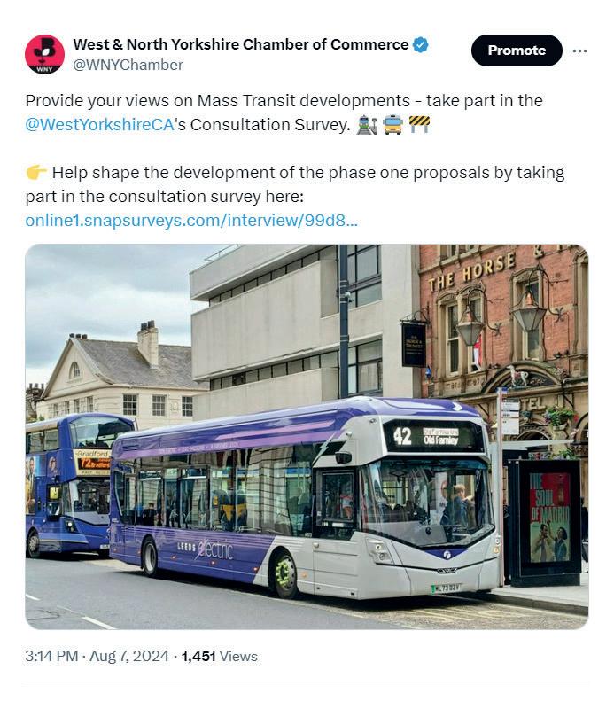614x709 pixels.
Task: Click the WNY Chamber profile avatar
Action: [x=44, y=54]
